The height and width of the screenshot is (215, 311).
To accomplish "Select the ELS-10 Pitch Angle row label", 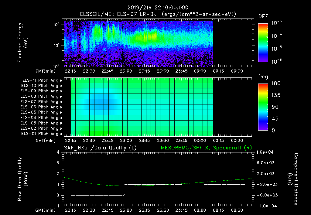I will click(x=42, y=86).
